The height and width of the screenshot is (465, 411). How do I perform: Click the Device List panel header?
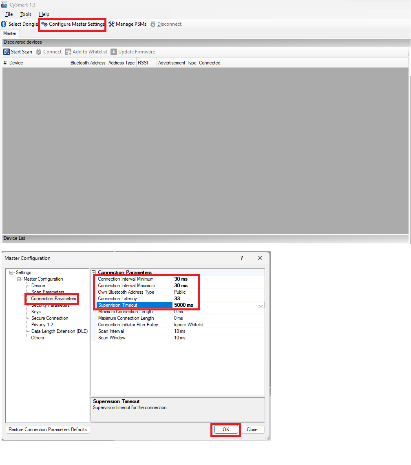[x=205, y=239]
